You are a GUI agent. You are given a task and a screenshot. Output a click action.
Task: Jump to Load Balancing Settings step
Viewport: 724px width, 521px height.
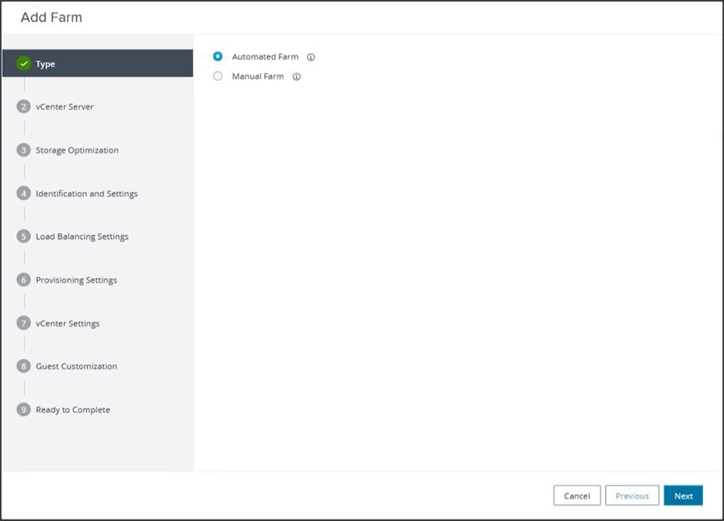82,237
